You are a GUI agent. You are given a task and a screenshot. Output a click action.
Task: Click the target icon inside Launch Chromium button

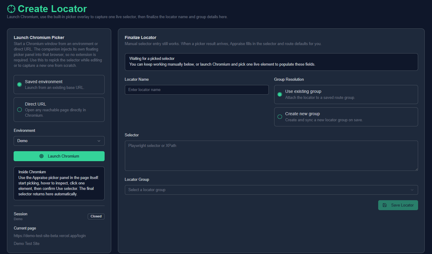pyautogui.click(x=41, y=156)
